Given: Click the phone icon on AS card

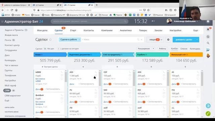Looking at the screenshot, I should (198, 72).
